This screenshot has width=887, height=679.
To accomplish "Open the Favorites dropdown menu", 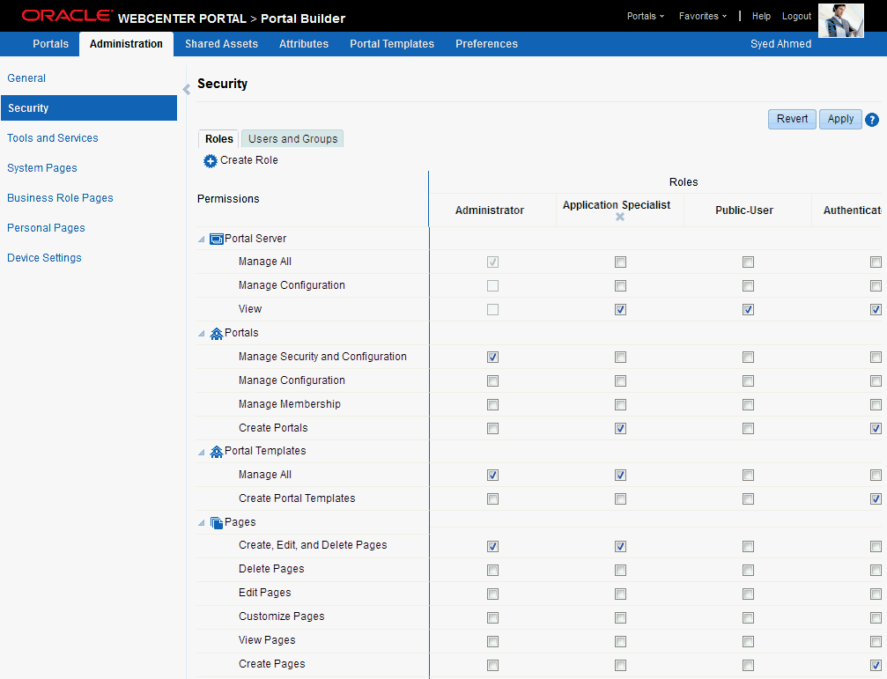I will coord(703,17).
